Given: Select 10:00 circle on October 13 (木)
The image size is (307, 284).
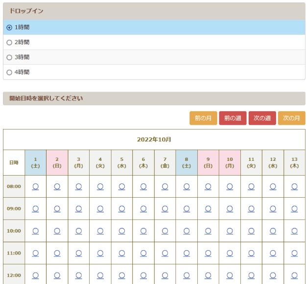Looking at the screenshot, I should coord(294,231).
